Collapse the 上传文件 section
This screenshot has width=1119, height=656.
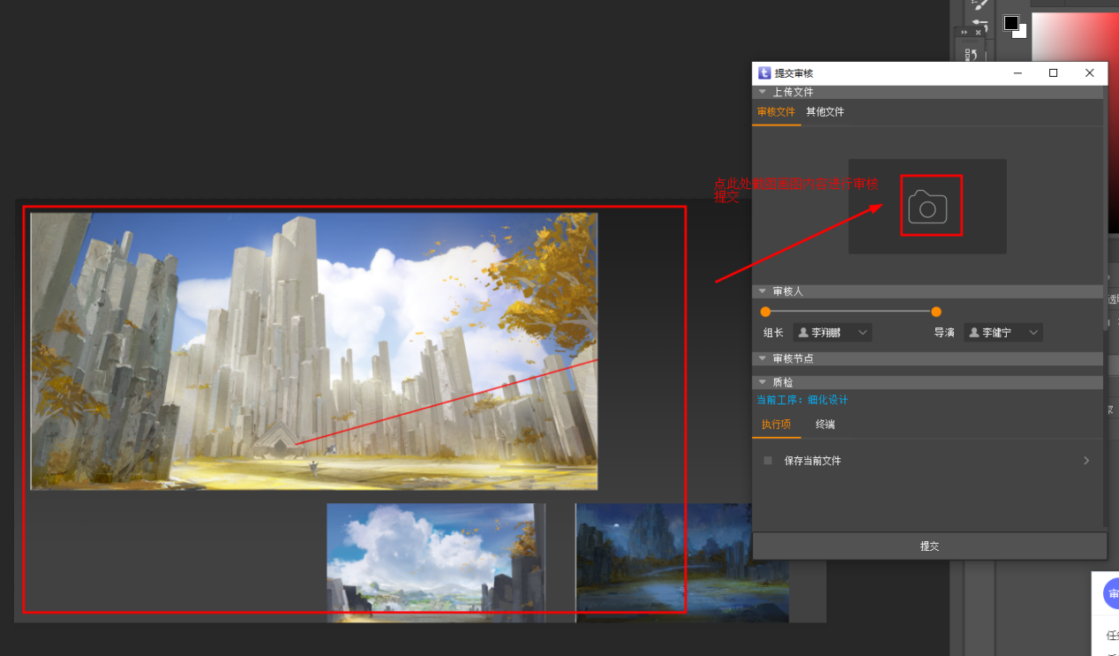pos(762,92)
